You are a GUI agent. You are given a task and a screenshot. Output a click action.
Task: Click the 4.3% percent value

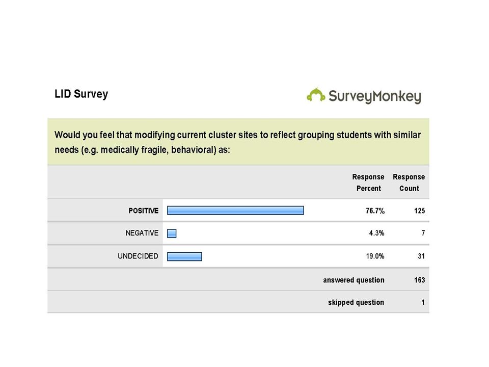click(377, 233)
